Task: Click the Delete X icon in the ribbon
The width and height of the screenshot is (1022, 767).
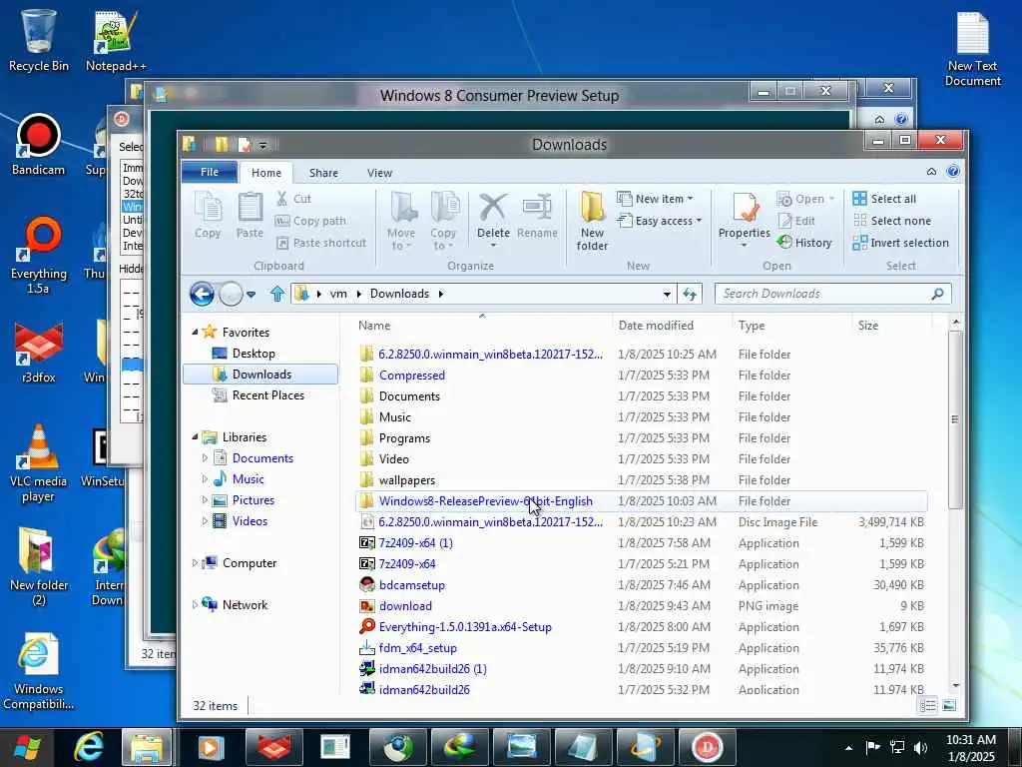Action: point(493,206)
